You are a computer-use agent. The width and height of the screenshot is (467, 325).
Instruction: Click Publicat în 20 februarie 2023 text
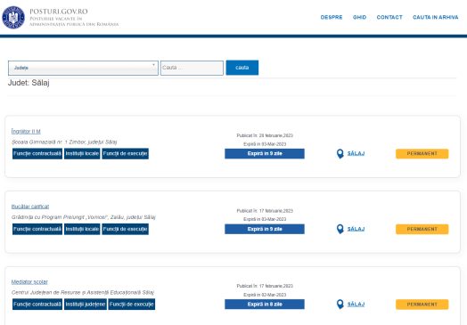(265, 135)
